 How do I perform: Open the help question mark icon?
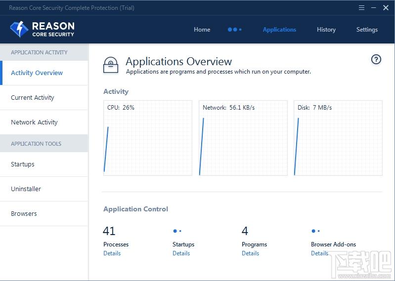click(x=376, y=60)
